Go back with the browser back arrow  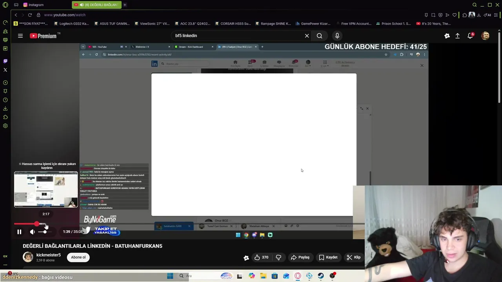click(16, 15)
